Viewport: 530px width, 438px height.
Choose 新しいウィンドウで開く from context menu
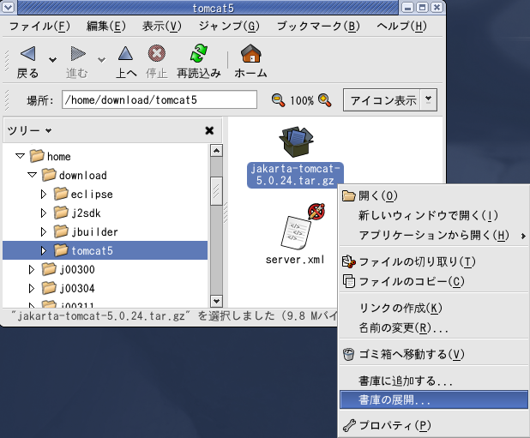434,215
